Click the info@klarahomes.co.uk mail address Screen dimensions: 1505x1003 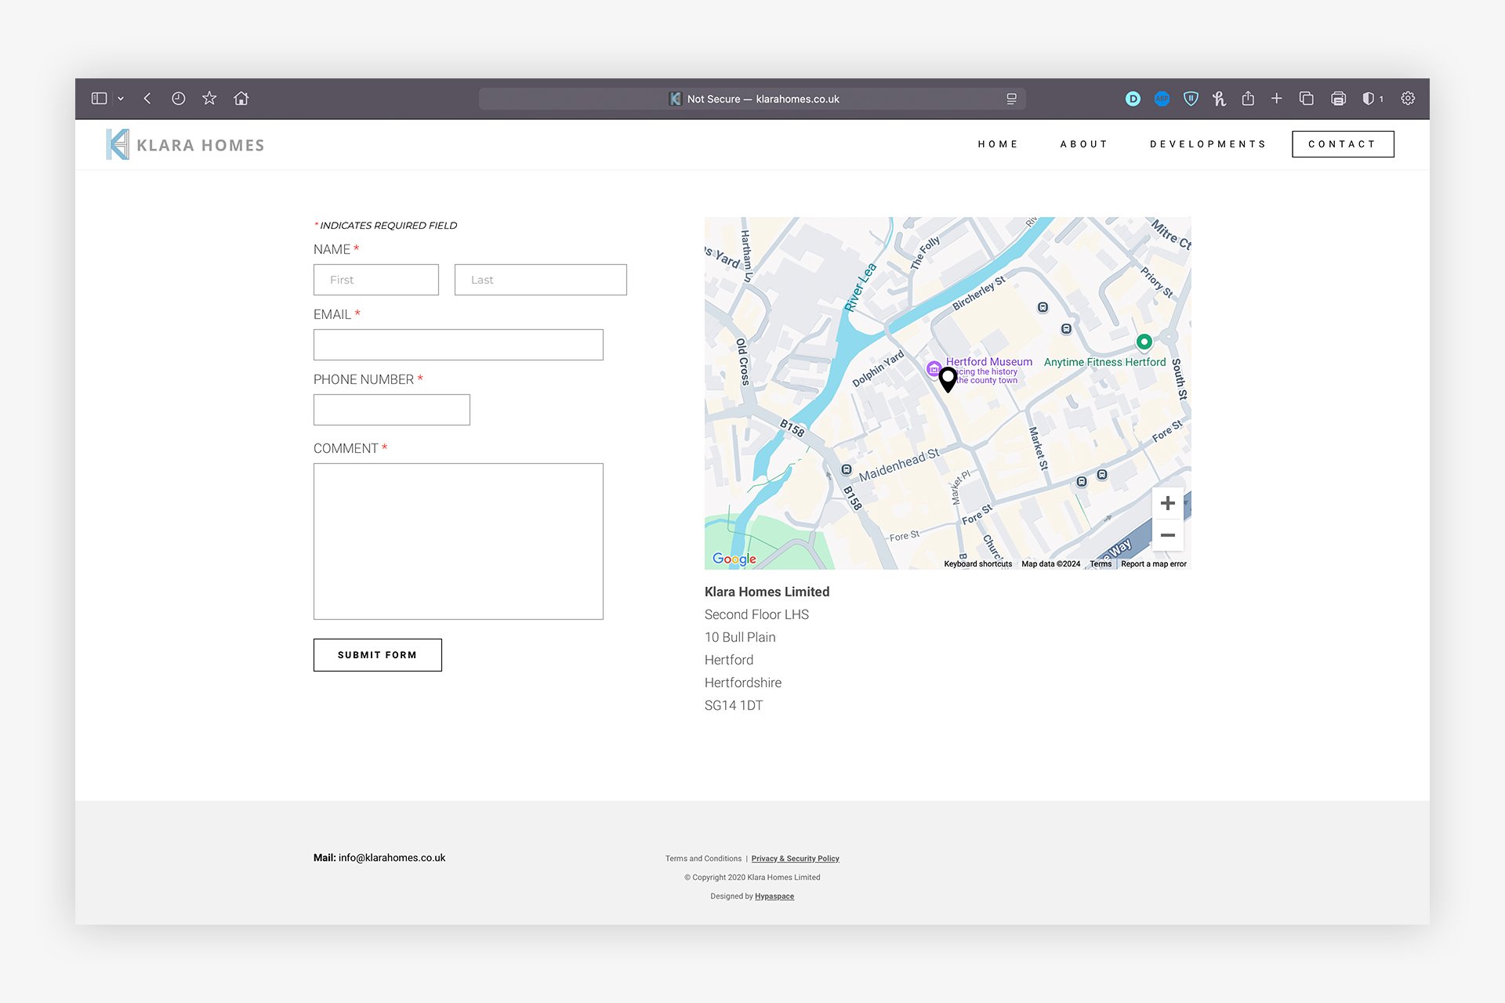pos(392,858)
